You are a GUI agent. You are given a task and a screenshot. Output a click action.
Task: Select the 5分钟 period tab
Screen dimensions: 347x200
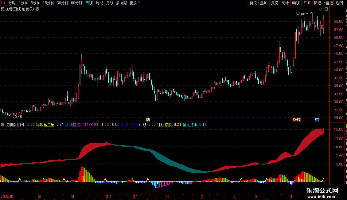click(x=35, y=3)
